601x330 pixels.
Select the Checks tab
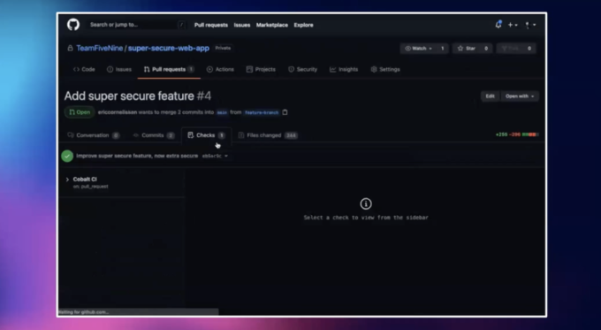[206, 135]
